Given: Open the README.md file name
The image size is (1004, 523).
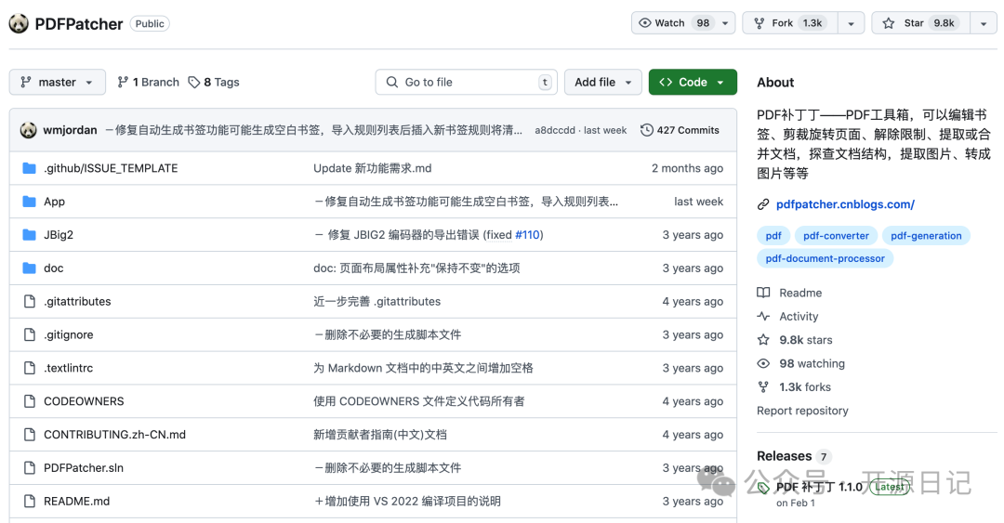Looking at the screenshot, I should (77, 502).
